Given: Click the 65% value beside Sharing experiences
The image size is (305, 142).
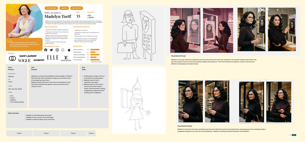Looking at the screenshot, I should pos(88,57).
